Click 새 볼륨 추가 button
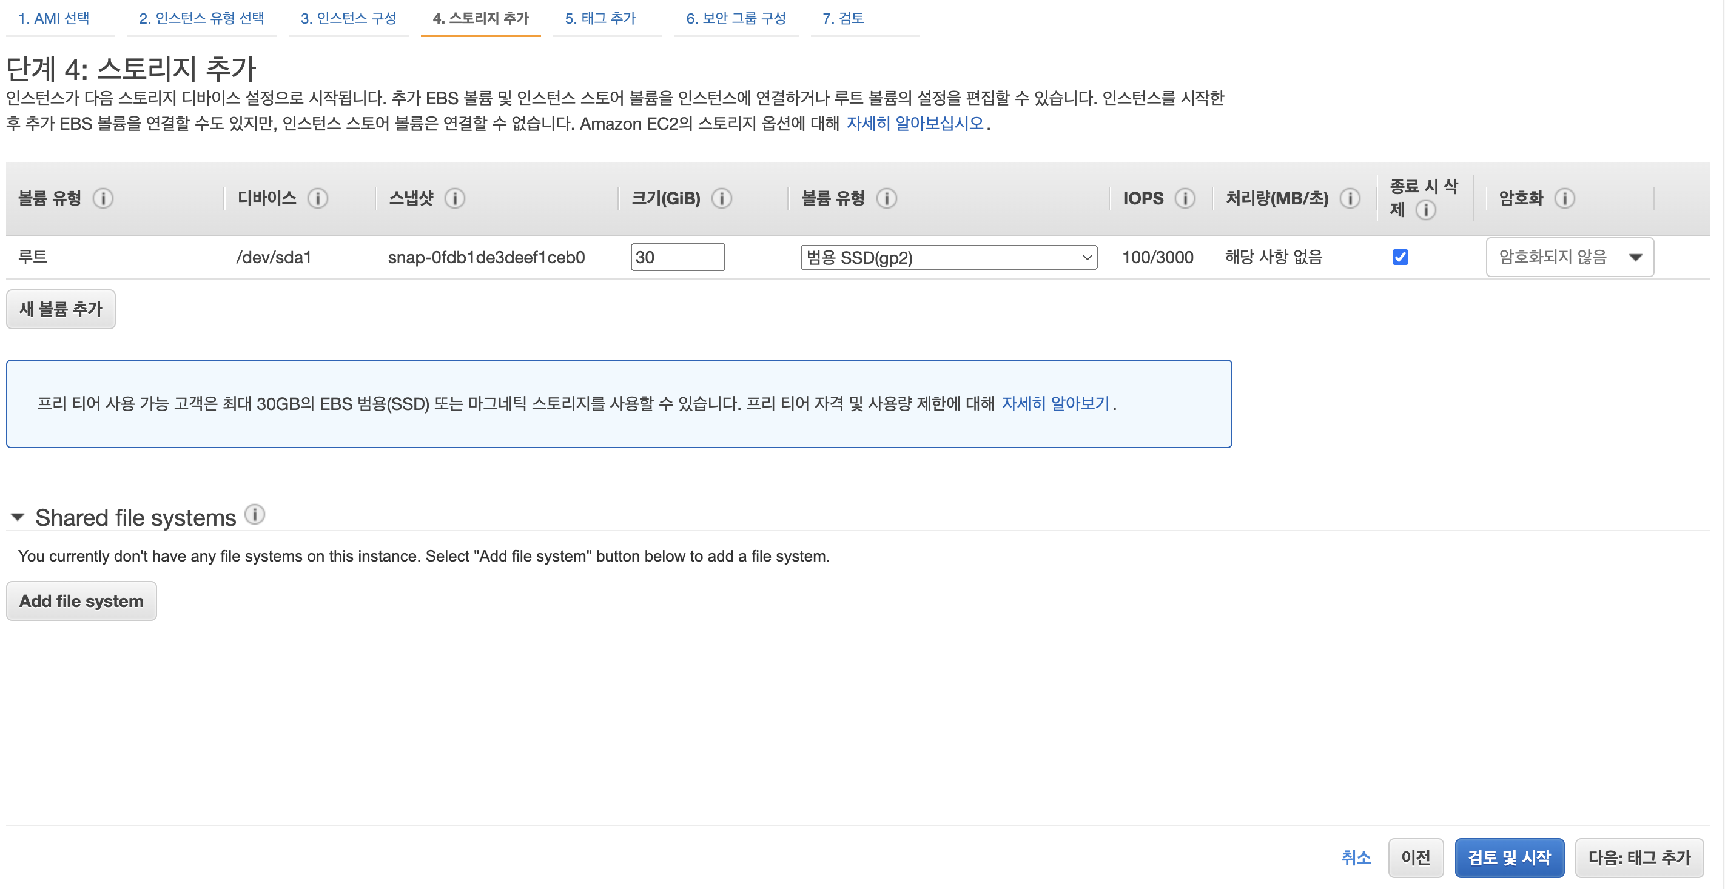The height and width of the screenshot is (889, 1725). pos(61,309)
